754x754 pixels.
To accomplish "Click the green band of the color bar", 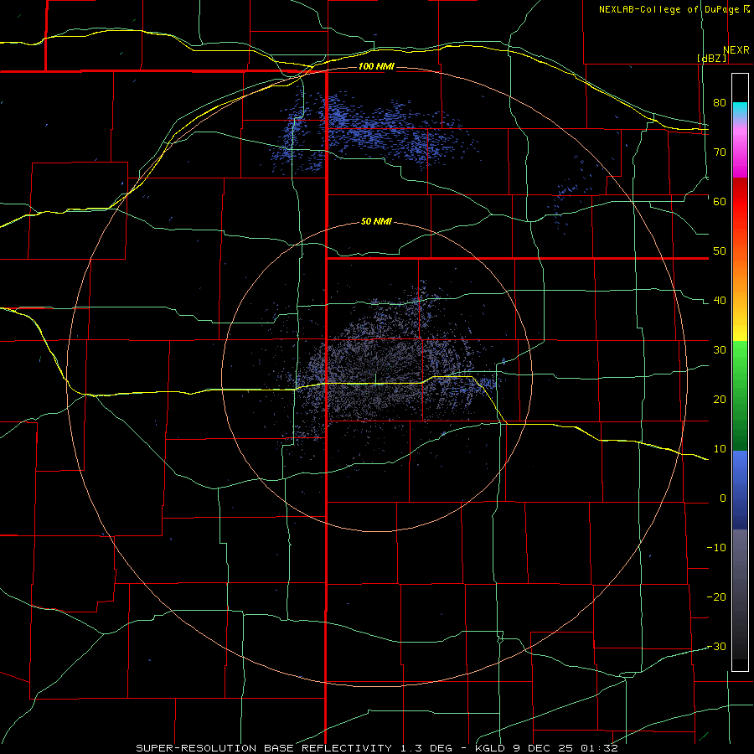I will 740,395.
